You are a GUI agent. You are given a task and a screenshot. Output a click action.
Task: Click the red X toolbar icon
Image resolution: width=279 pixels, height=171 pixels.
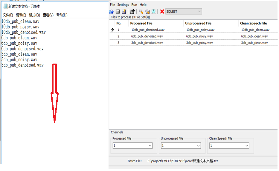[x=162, y=12]
